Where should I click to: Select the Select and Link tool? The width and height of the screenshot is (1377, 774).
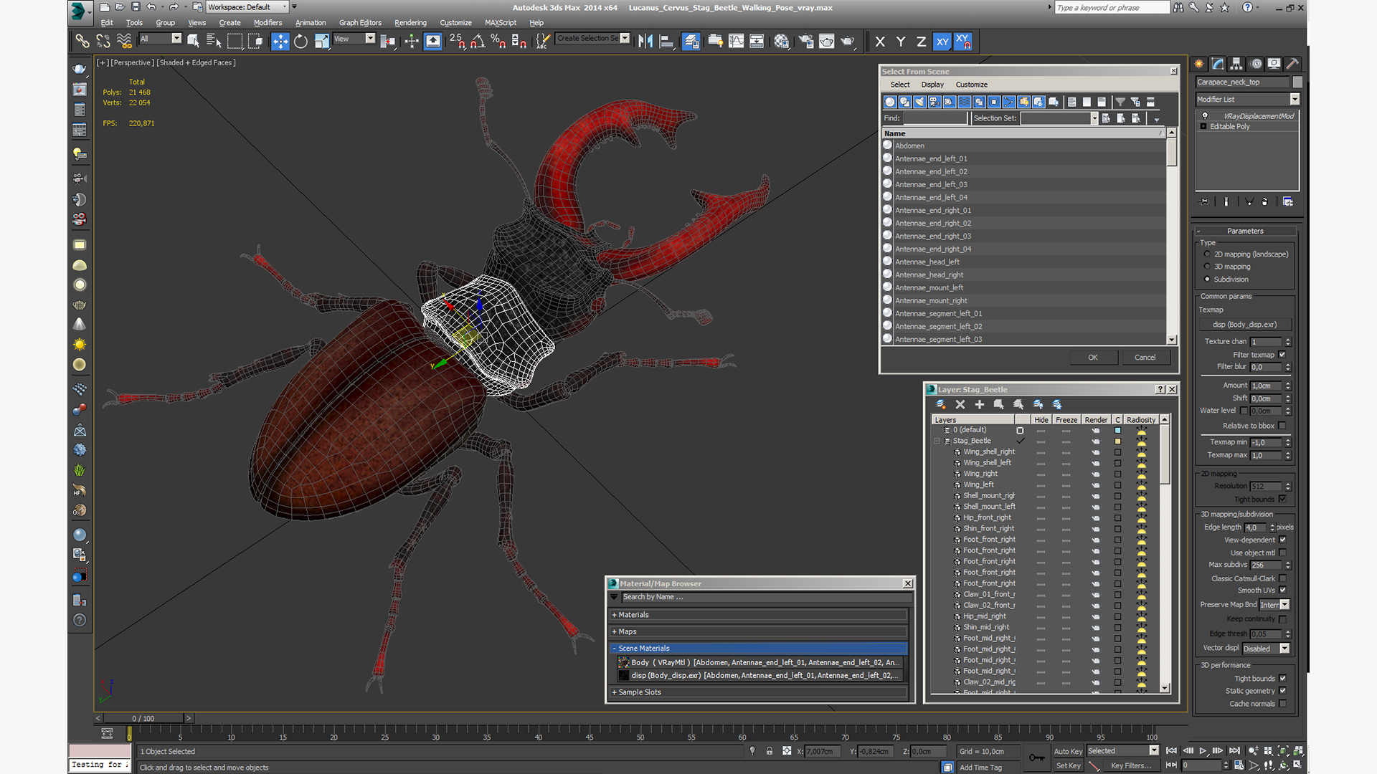(82, 41)
